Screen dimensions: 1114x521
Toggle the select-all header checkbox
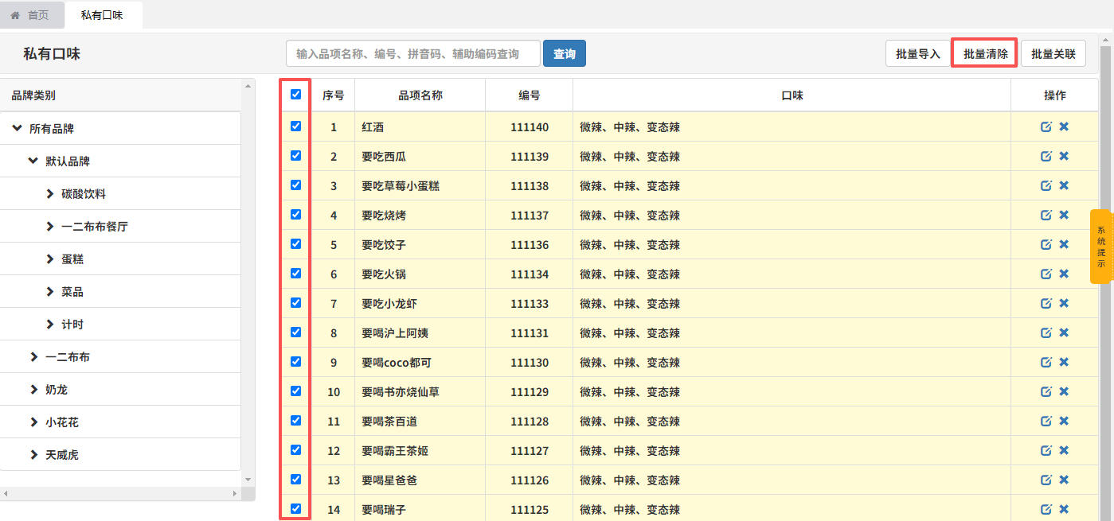[x=296, y=94]
